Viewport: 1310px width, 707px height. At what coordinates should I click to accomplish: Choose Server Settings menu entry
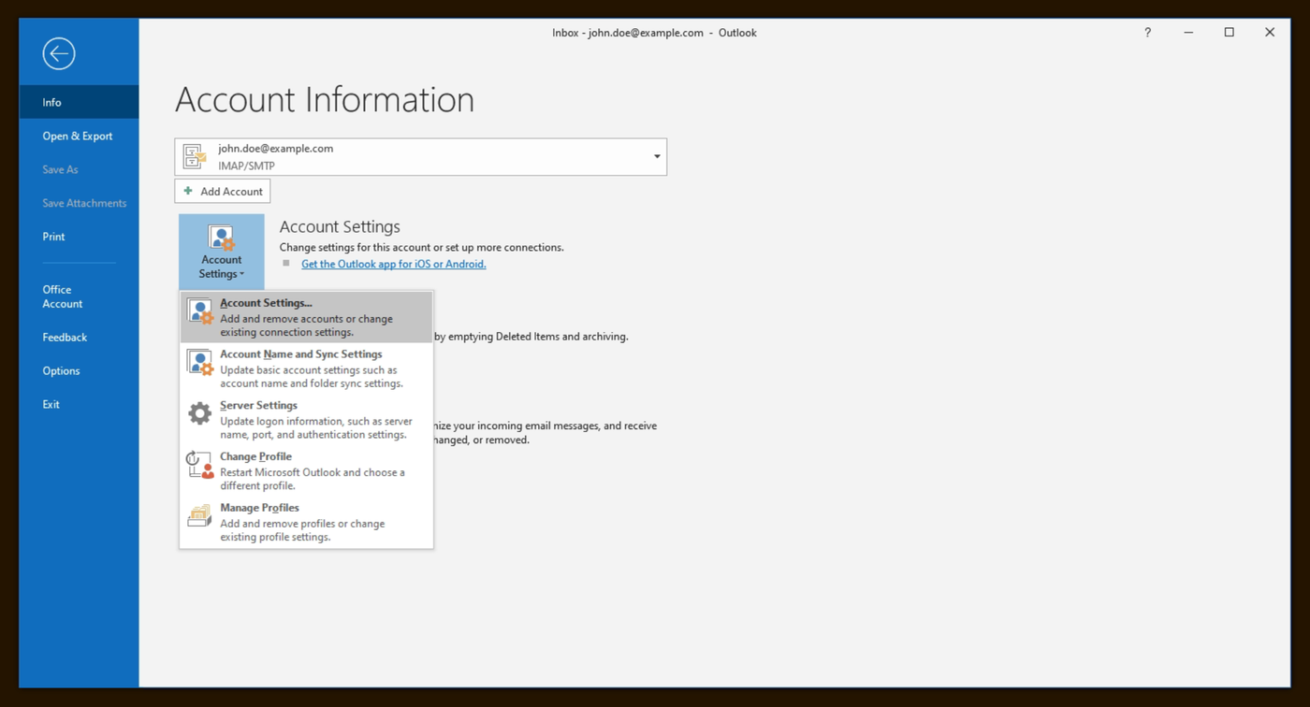[x=307, y=420]
